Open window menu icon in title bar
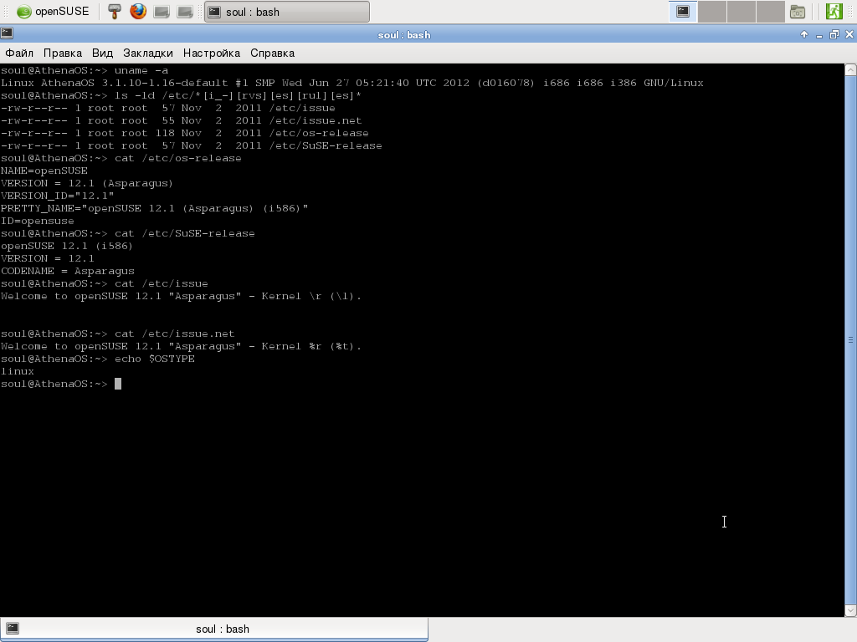Screen dimensions: 857x642 tap(7, 33)
